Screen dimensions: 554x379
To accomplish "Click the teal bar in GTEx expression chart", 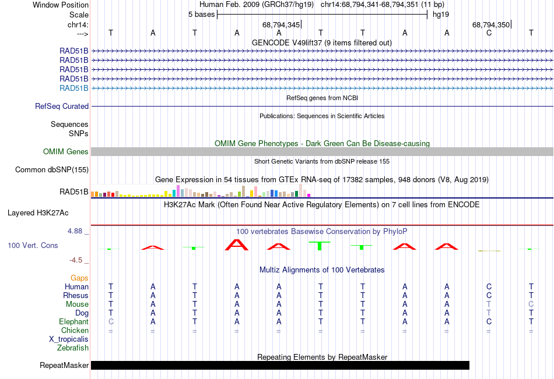I will point(174,193).
